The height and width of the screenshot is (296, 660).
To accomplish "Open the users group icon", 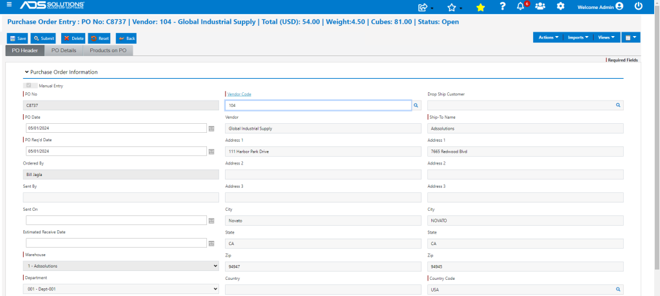I will coord(540,6).
